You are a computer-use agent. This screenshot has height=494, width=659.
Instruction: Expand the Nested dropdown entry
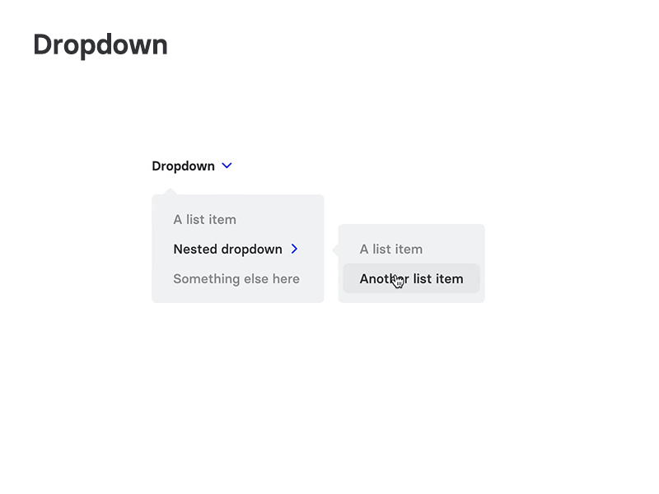(x=227, y=249)
